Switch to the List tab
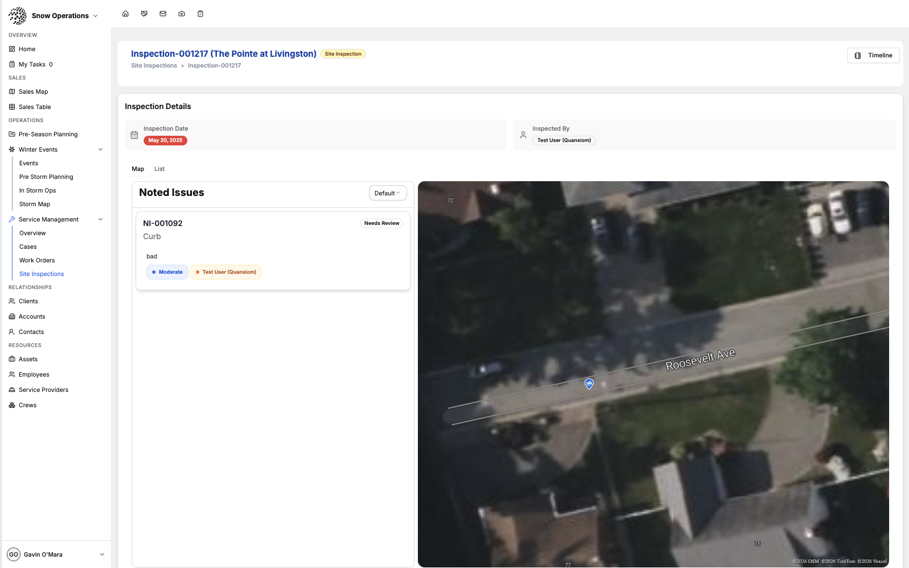The image size is (909, 568). (159, 169)
